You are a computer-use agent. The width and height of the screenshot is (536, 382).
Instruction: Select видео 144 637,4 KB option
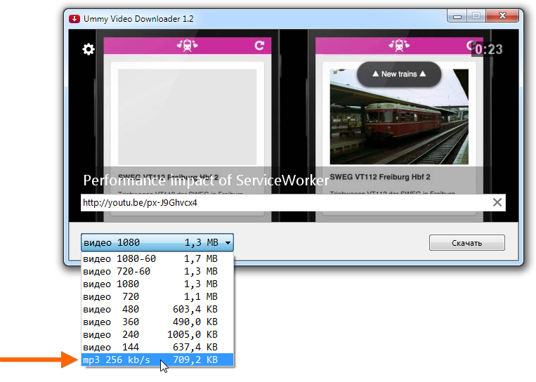click(x=157, y=347)
